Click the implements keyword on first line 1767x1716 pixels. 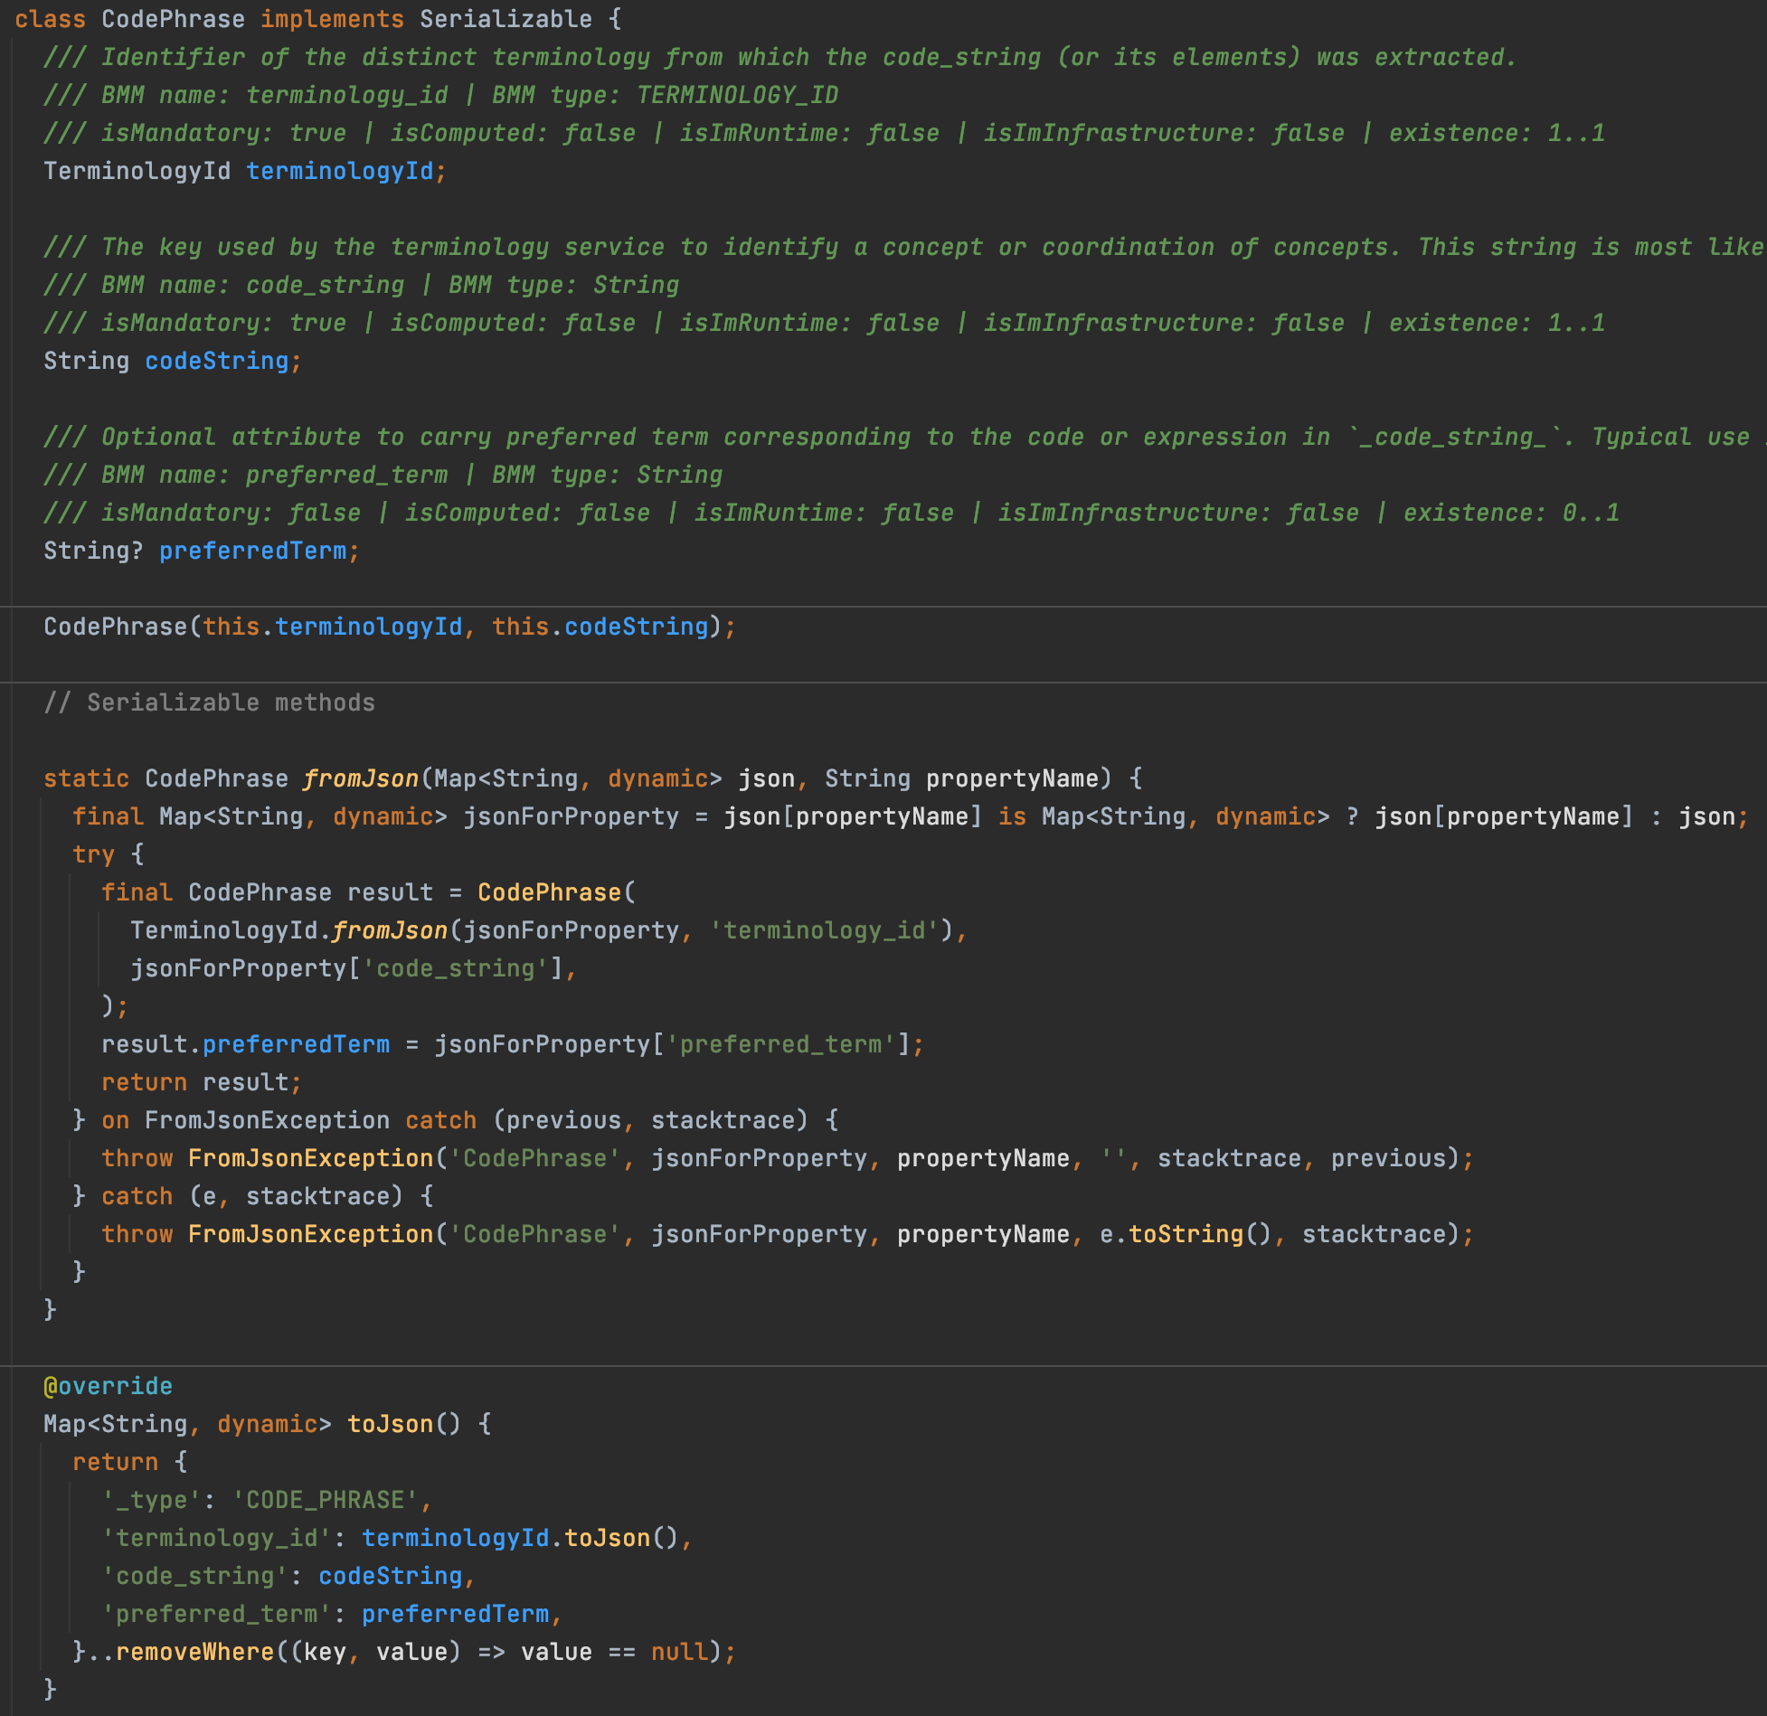pos(332,19)
